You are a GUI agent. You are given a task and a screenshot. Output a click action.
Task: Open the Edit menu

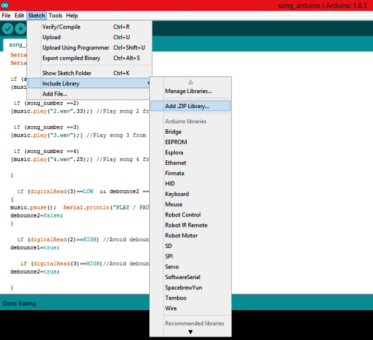(x=19, y=16)
